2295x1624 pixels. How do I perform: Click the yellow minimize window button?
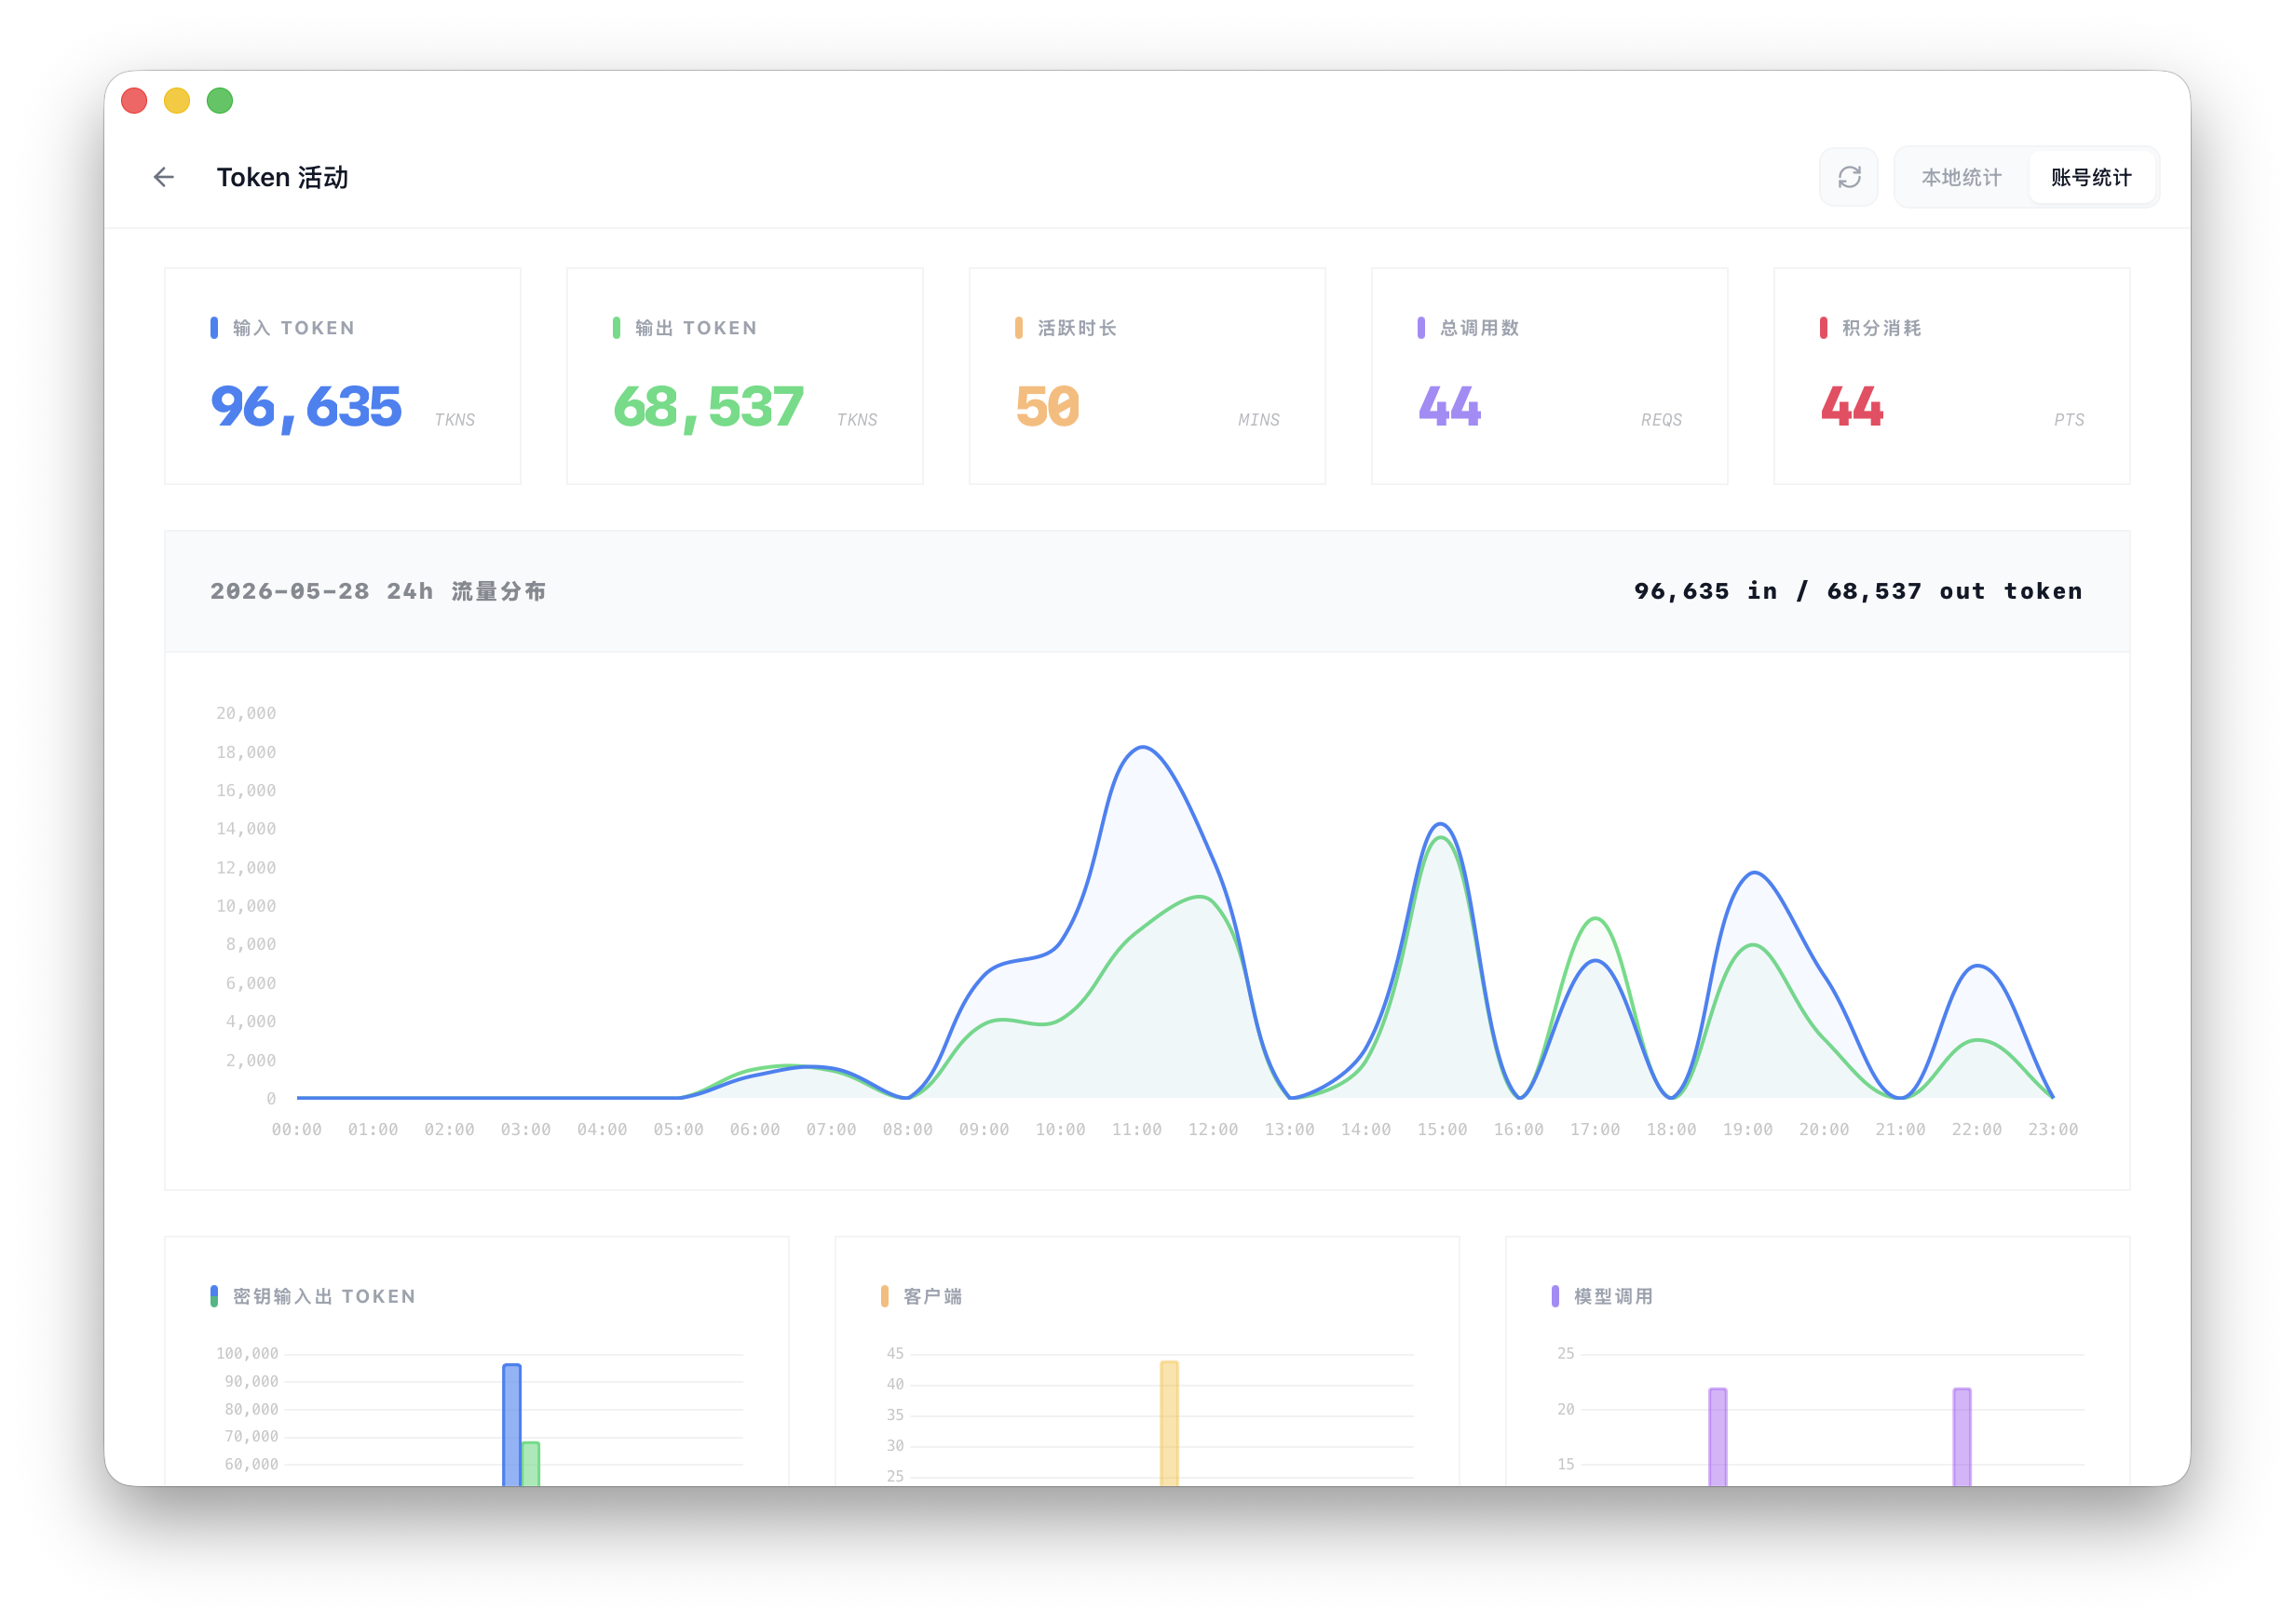point(177,101)
